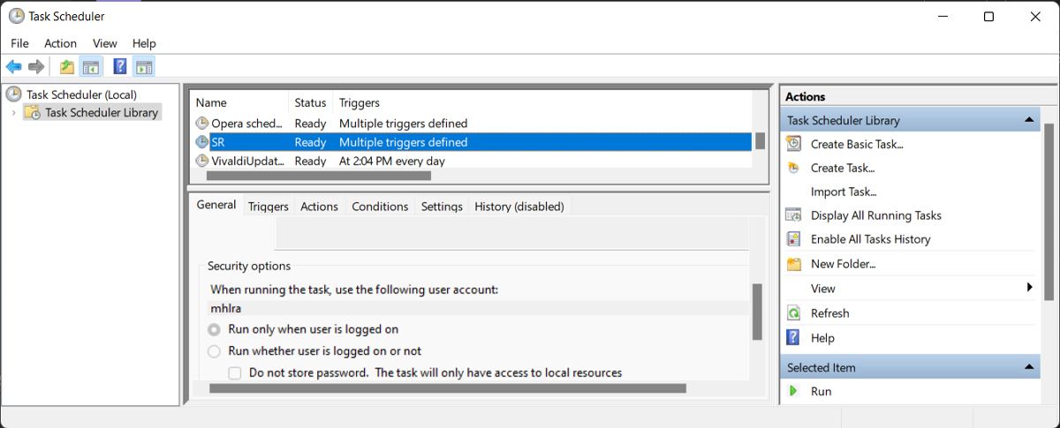Click the Forward arrow toolbar icon

(x=36, y=66)
